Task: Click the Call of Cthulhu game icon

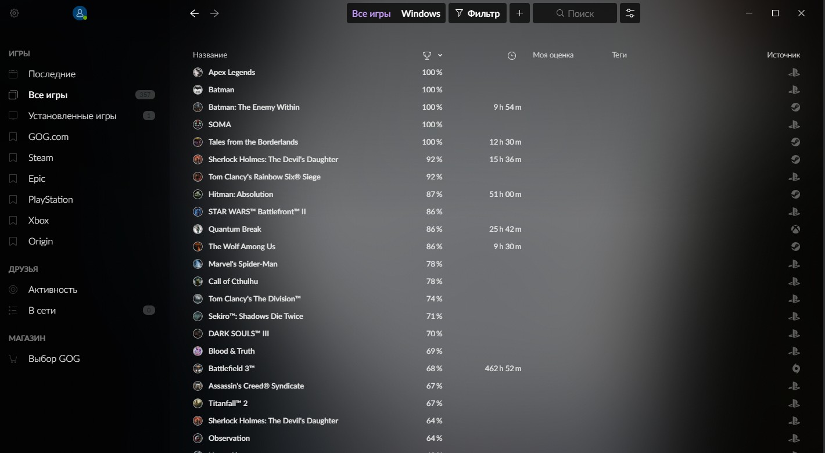Action: [x=198, y=282]
